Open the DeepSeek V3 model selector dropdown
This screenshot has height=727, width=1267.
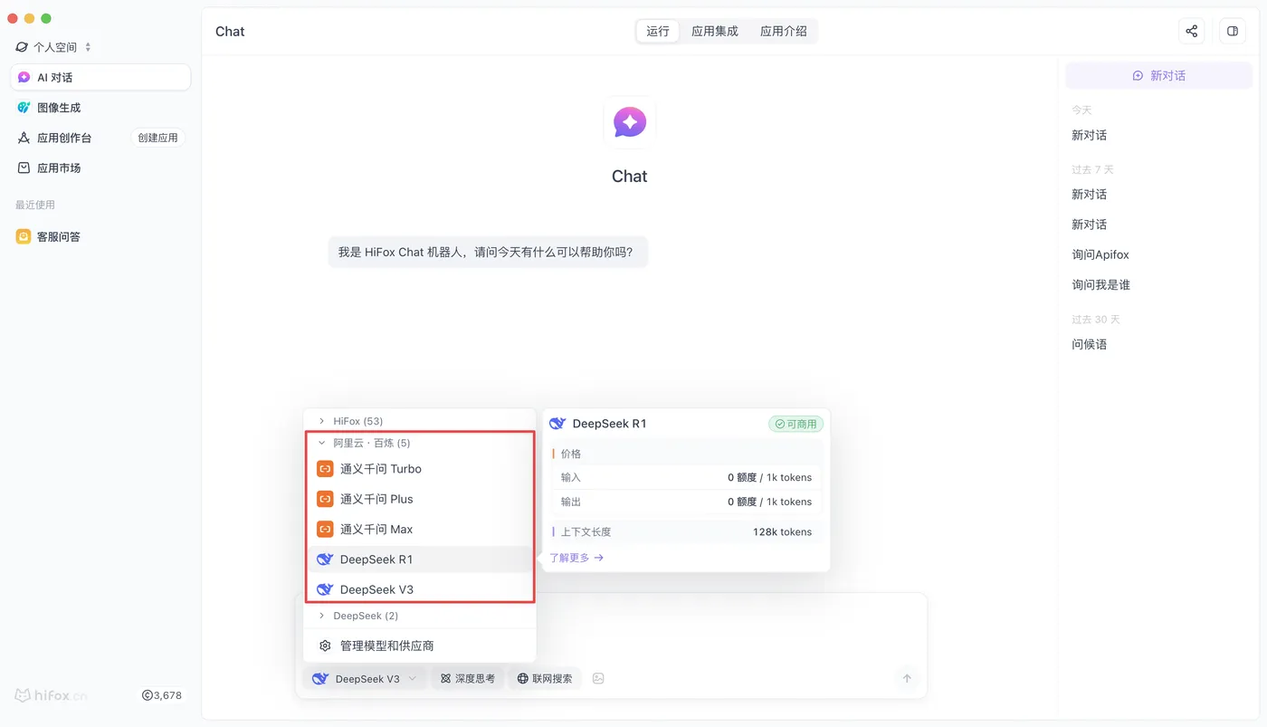point(365,678)
